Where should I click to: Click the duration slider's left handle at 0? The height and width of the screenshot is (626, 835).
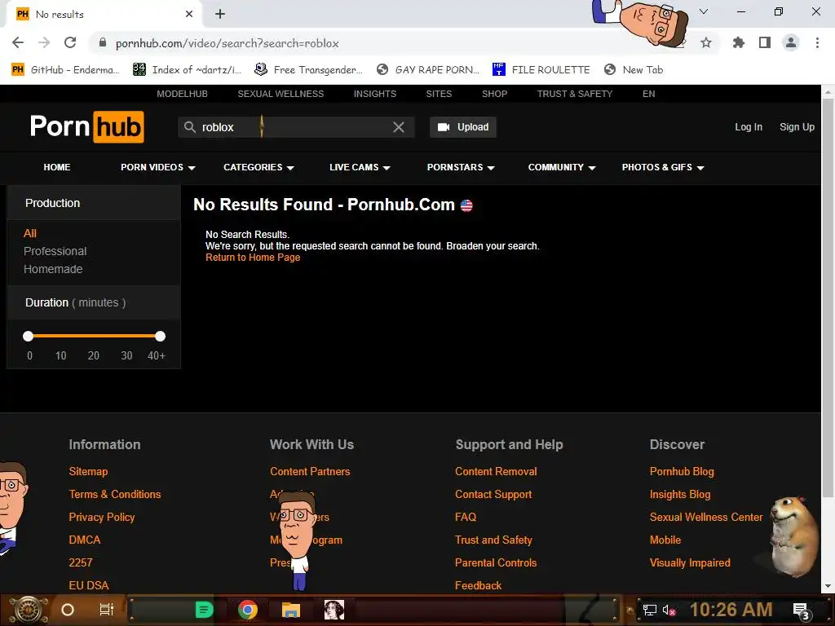(29, 336)
